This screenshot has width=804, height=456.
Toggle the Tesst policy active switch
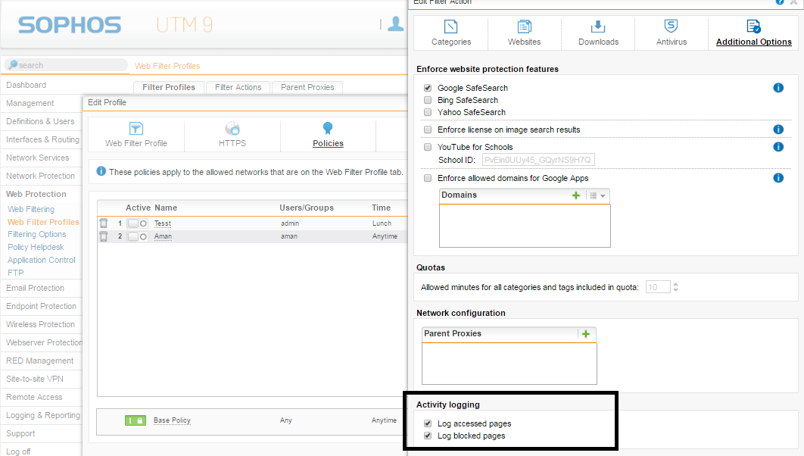tap(138, 223)
